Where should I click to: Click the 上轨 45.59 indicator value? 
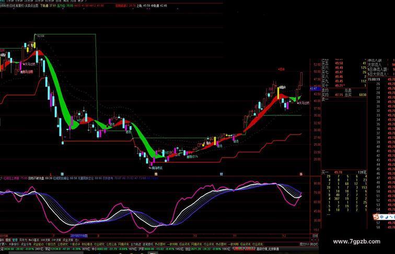pos(143,5)
